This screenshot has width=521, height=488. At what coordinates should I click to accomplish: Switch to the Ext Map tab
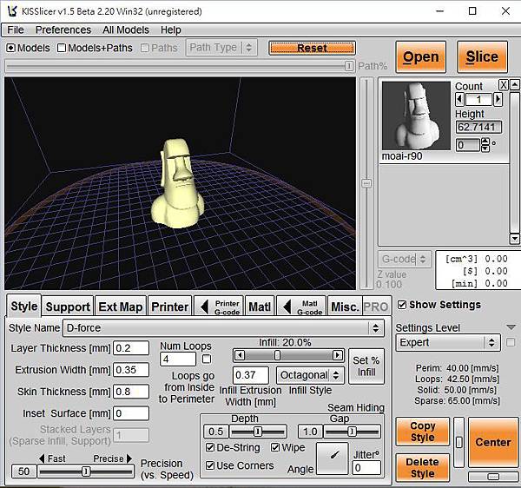[121, 307]
